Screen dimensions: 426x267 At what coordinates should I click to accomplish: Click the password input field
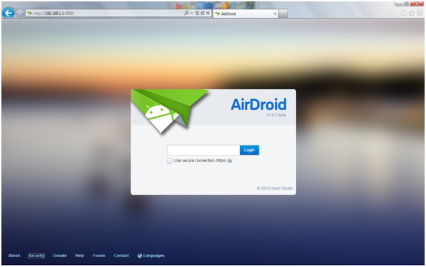click(x=203, y=150)
